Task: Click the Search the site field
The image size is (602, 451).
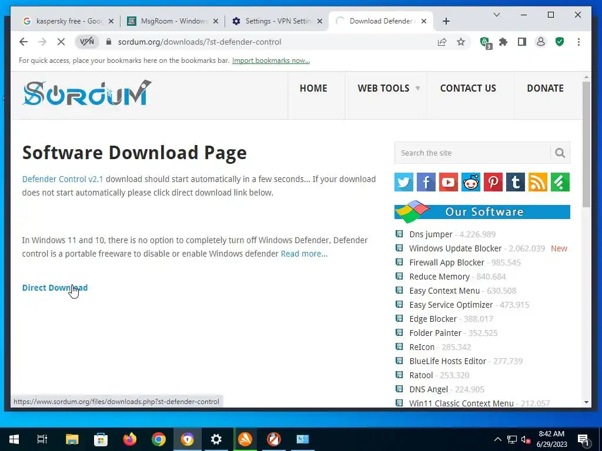Action: click(x=473, y=153)
